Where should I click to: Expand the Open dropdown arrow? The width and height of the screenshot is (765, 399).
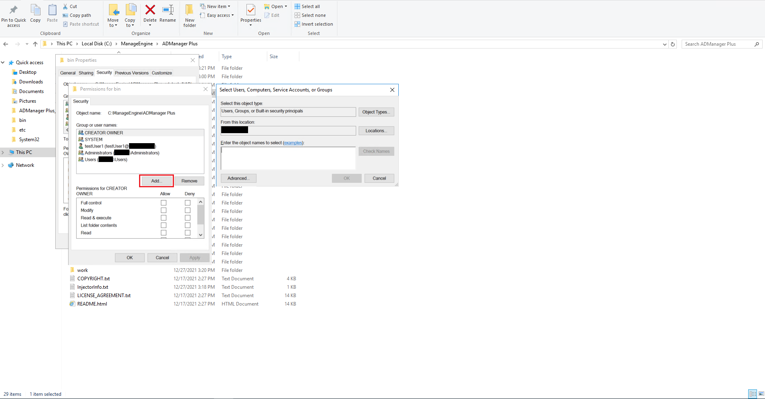coord(286,6)
